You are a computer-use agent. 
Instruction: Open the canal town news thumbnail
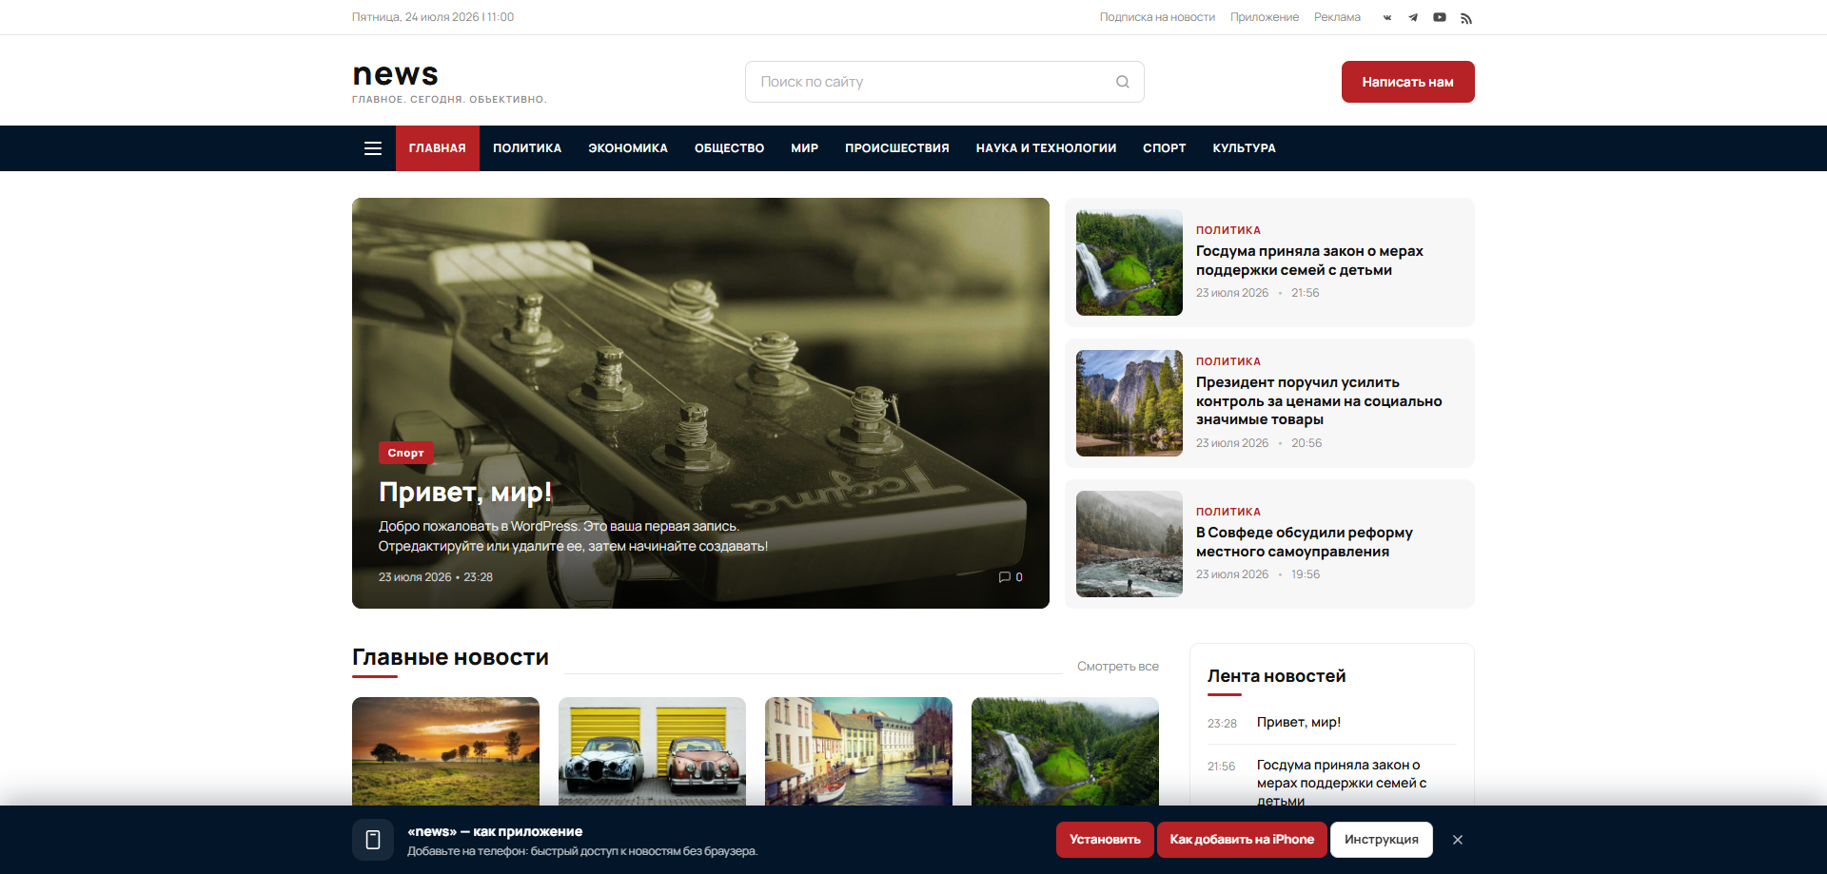(858, 751)
